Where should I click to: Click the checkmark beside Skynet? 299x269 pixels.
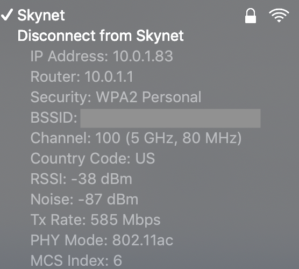coord(7,15)
